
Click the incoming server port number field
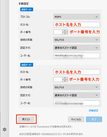pos(58,32)
